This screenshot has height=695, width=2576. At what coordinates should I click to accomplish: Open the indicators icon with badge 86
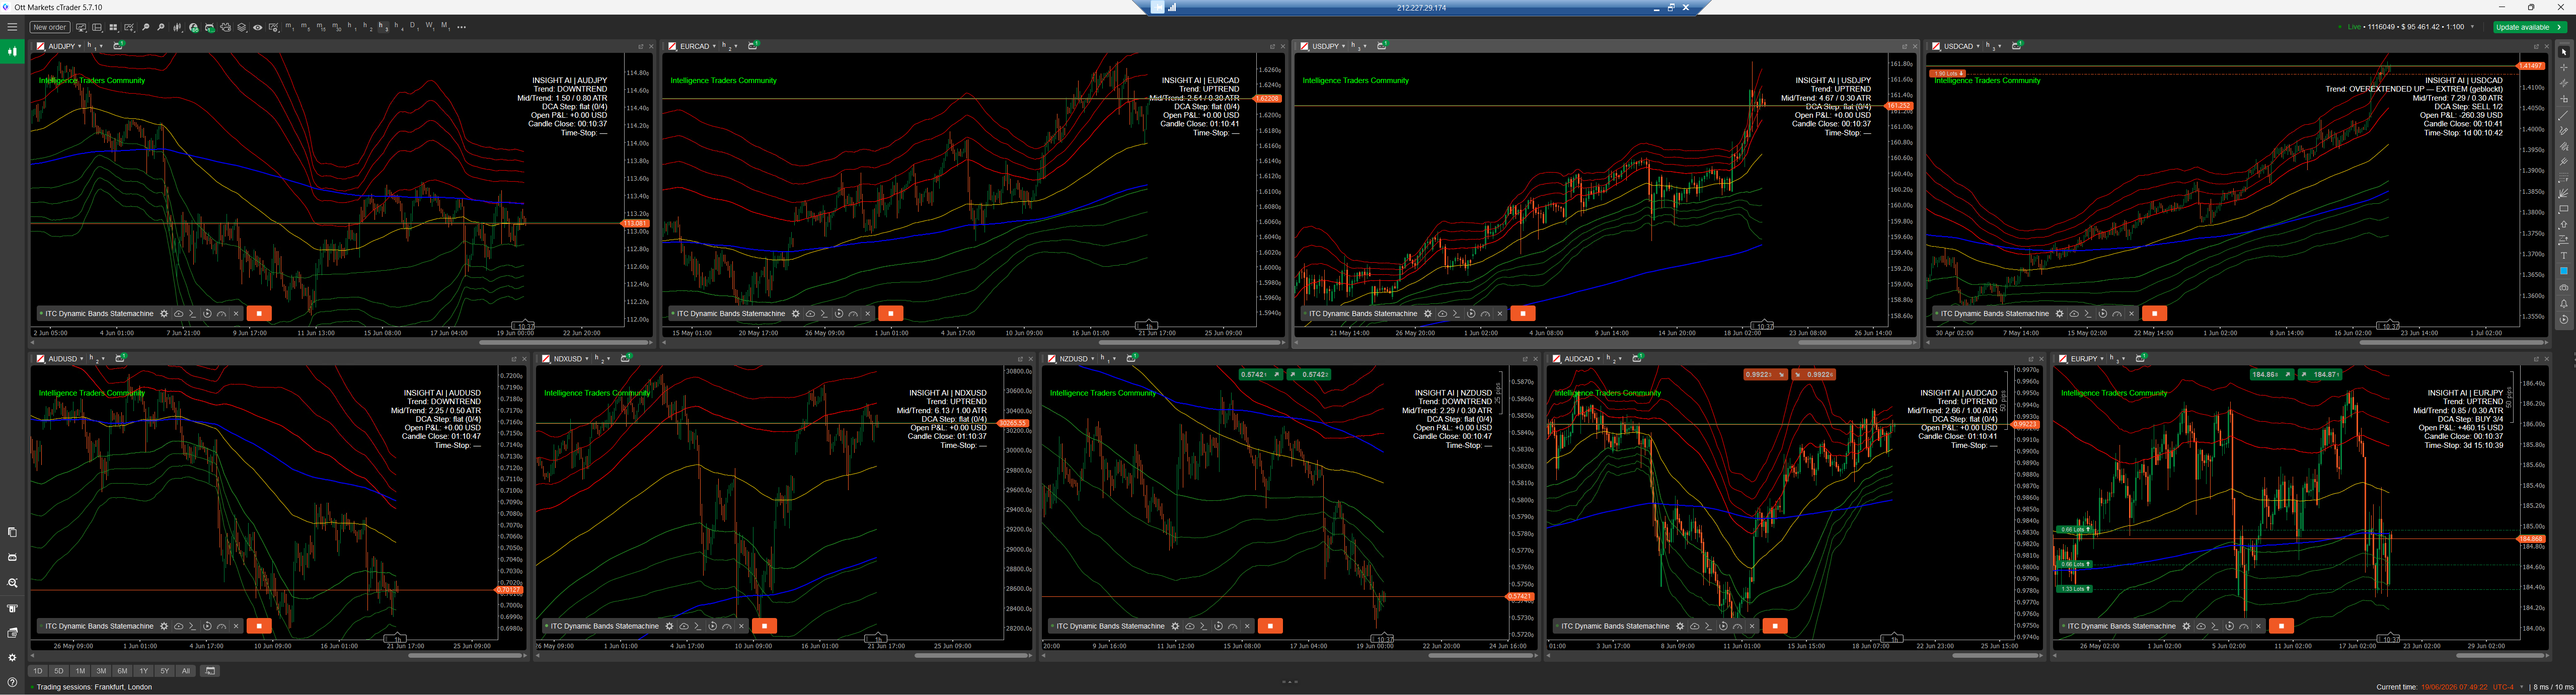coord(194,28)
